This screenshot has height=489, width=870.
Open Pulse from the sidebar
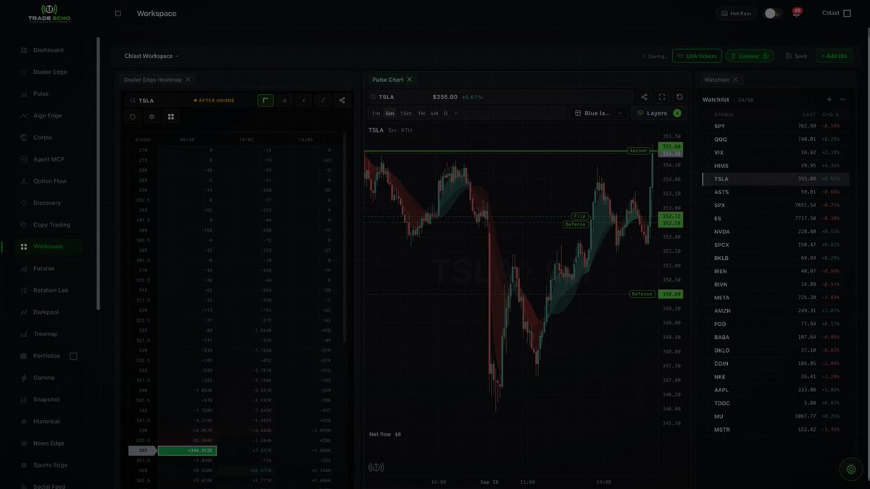tap(41, 93)
